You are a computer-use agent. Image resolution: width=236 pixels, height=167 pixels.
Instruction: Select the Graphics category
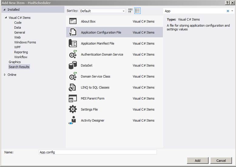coord(15,62)
